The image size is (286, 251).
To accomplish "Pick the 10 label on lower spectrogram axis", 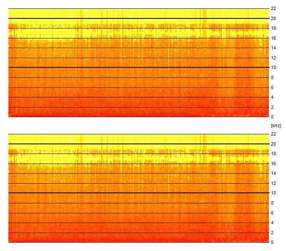I will click(273, 193).
